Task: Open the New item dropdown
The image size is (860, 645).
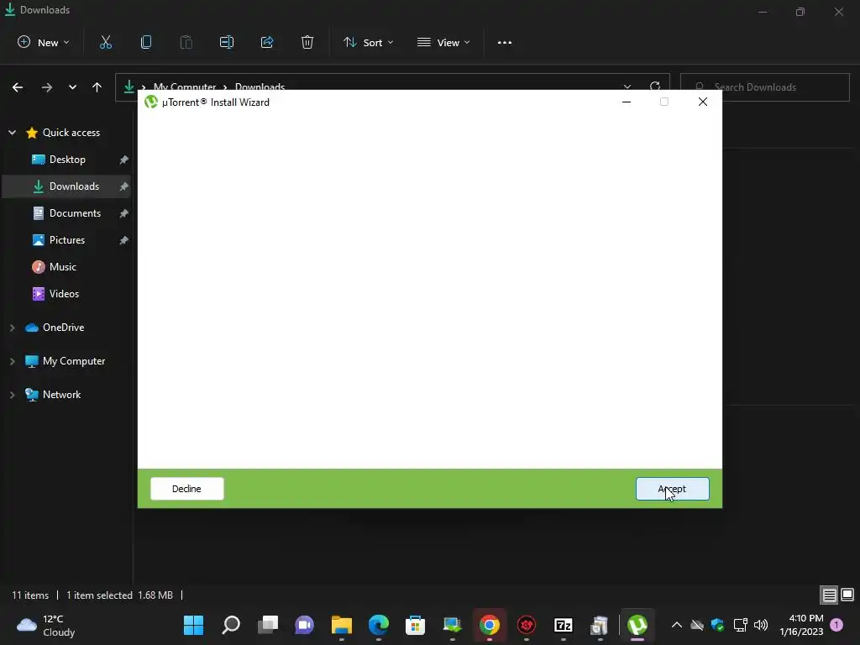Action: (x=44, y=42)
